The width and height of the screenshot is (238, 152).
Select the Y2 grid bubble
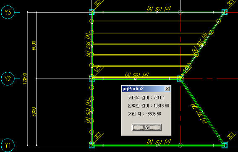[8, 79]
